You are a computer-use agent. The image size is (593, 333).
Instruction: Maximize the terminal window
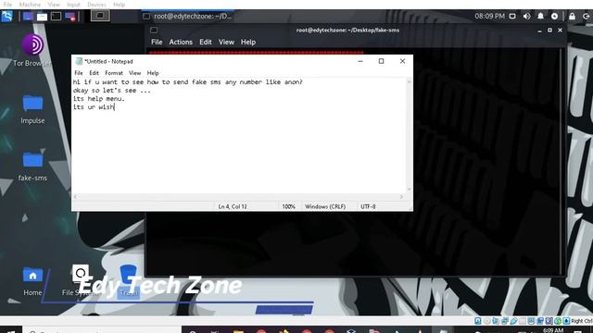pyautogui.click(x=549, y=31)
